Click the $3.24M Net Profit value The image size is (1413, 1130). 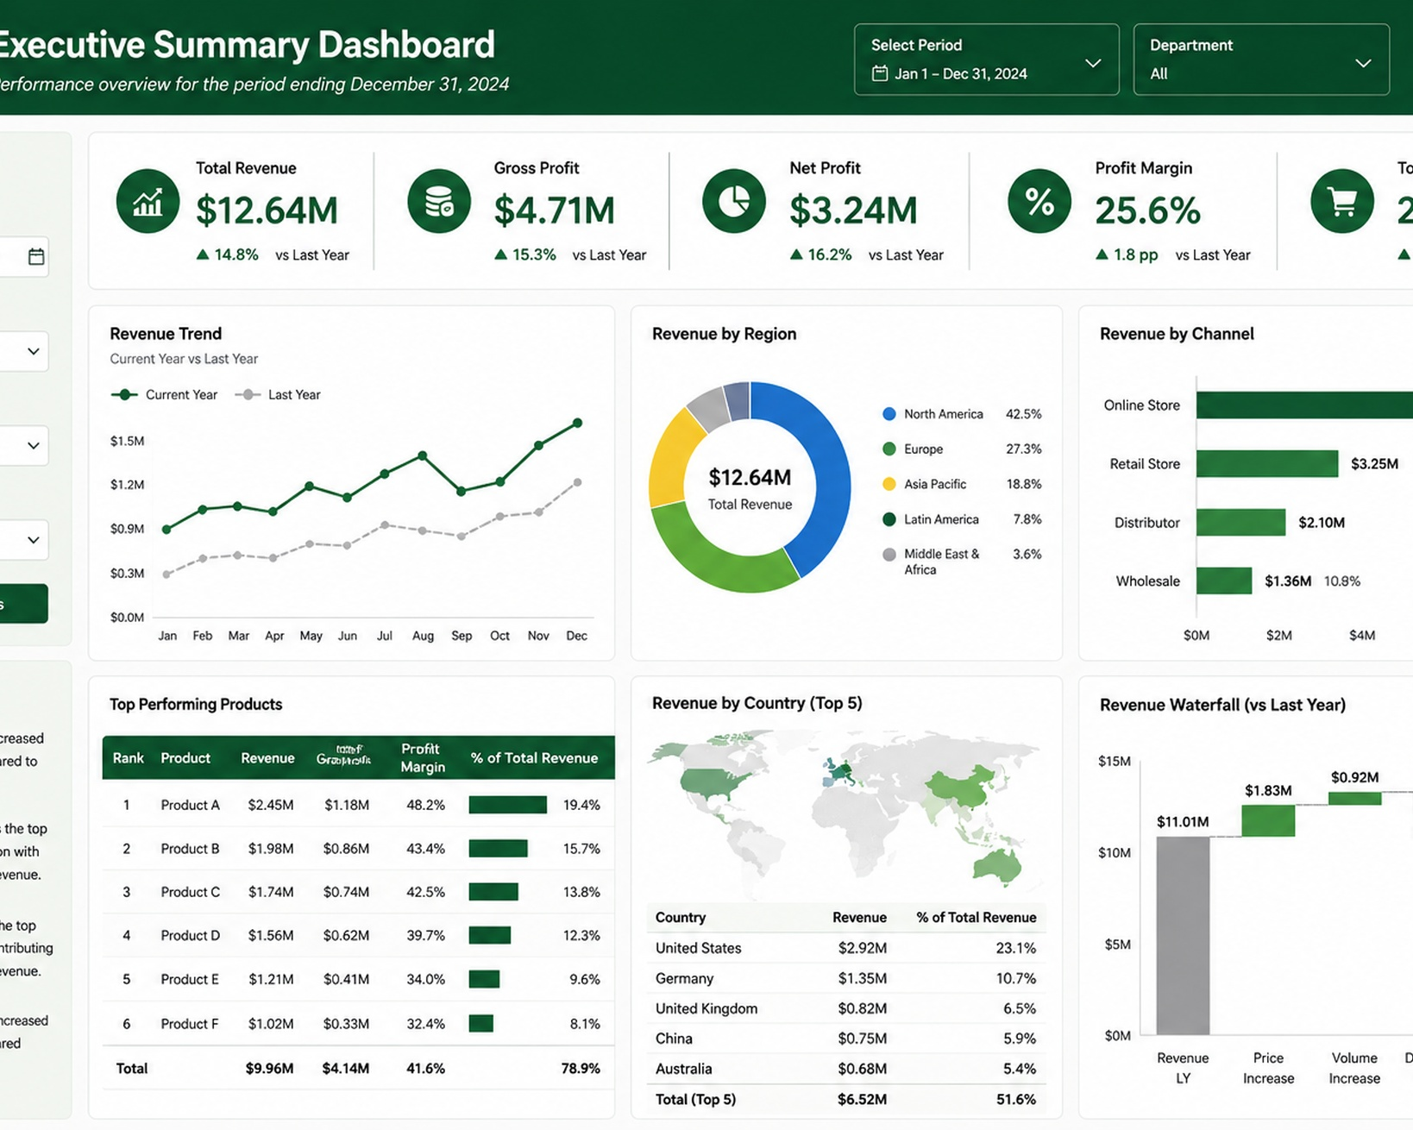[853, 210]
